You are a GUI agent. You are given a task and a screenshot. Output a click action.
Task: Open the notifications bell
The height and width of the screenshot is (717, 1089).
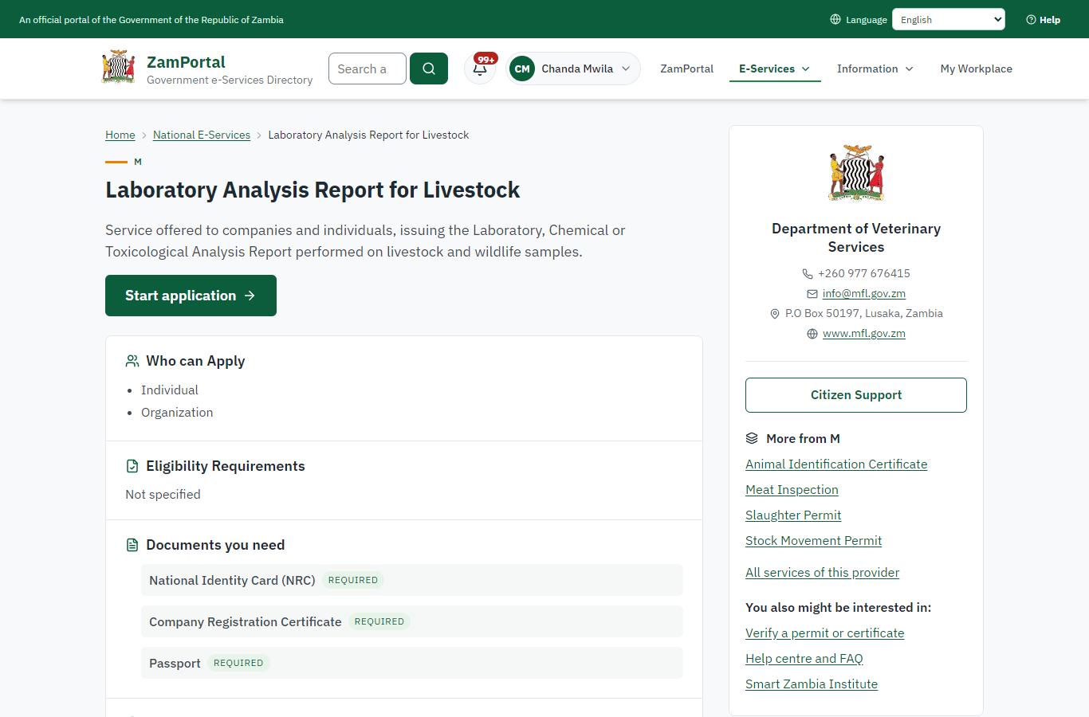point(480,69)
